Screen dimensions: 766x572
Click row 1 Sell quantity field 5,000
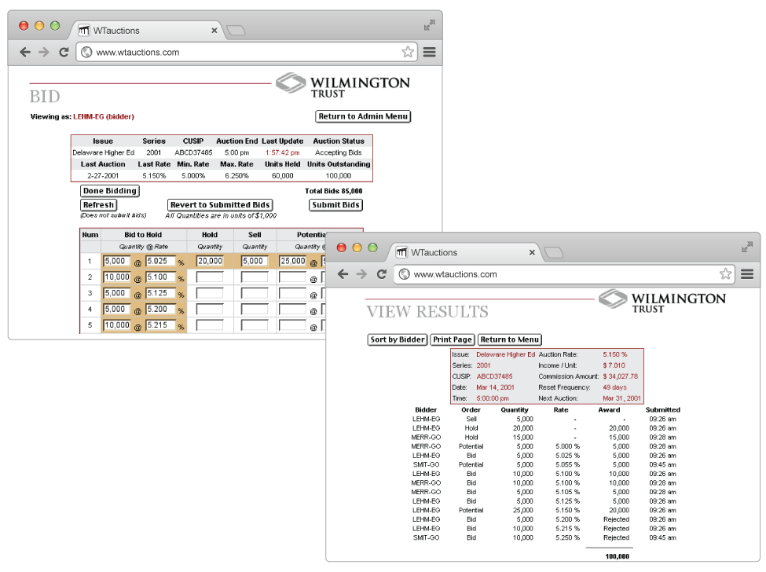(254, 262)
